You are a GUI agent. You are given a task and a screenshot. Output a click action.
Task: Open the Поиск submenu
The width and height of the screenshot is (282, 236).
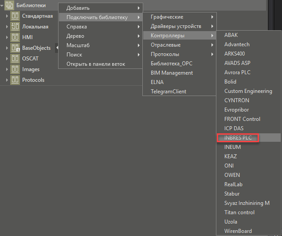coord(101,55)
